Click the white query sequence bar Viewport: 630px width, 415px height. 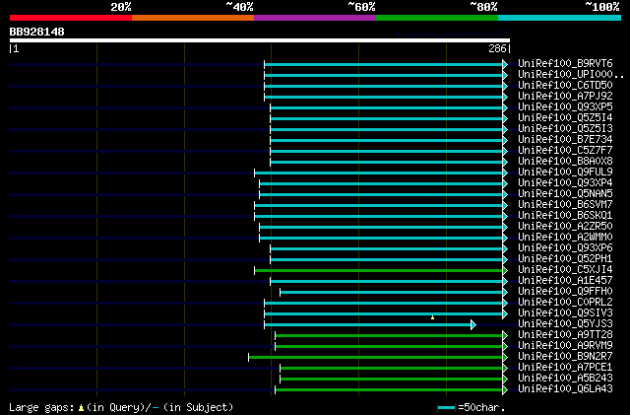pos(260,40)
